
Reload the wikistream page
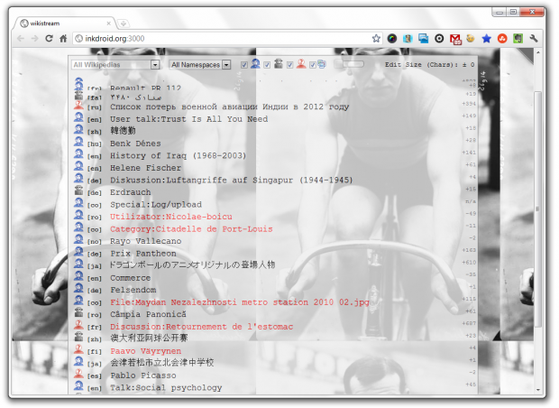tap(49, 38)
